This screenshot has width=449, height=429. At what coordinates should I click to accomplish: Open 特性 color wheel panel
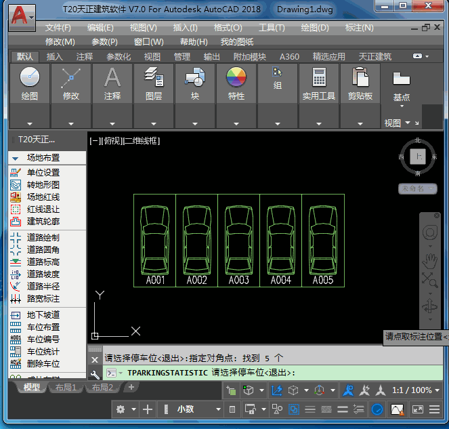(236, 83)
